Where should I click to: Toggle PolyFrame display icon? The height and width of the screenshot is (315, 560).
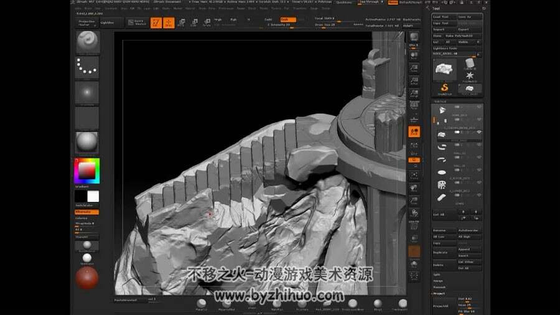(x=414, y=226)
